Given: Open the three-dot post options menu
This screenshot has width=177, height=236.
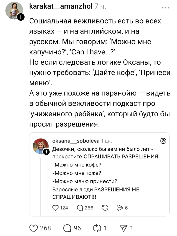Looking at the screenshot, I should [166, 8].
